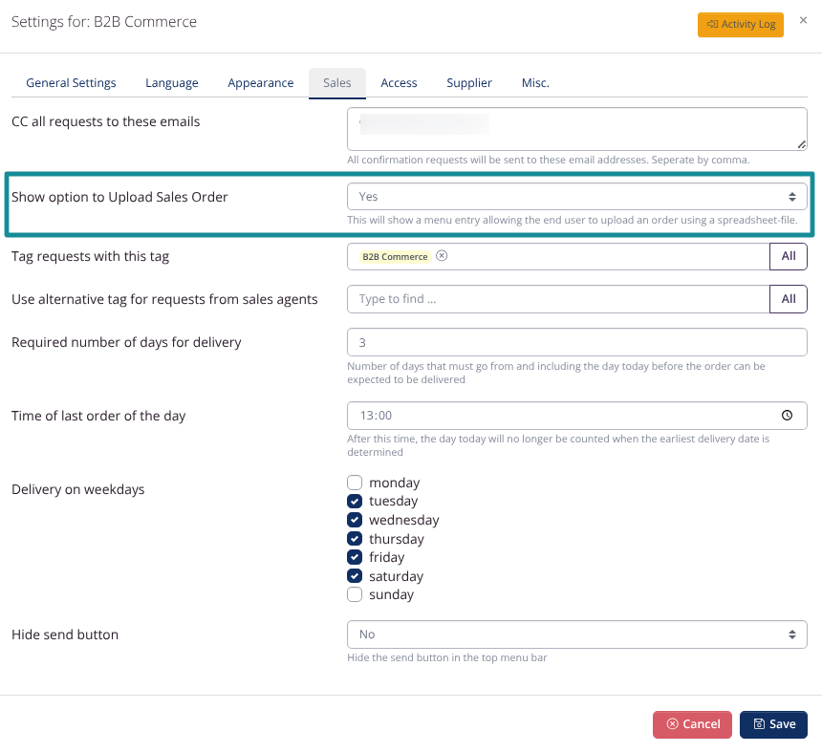Show all tags for sales agents

click(788, 299)
